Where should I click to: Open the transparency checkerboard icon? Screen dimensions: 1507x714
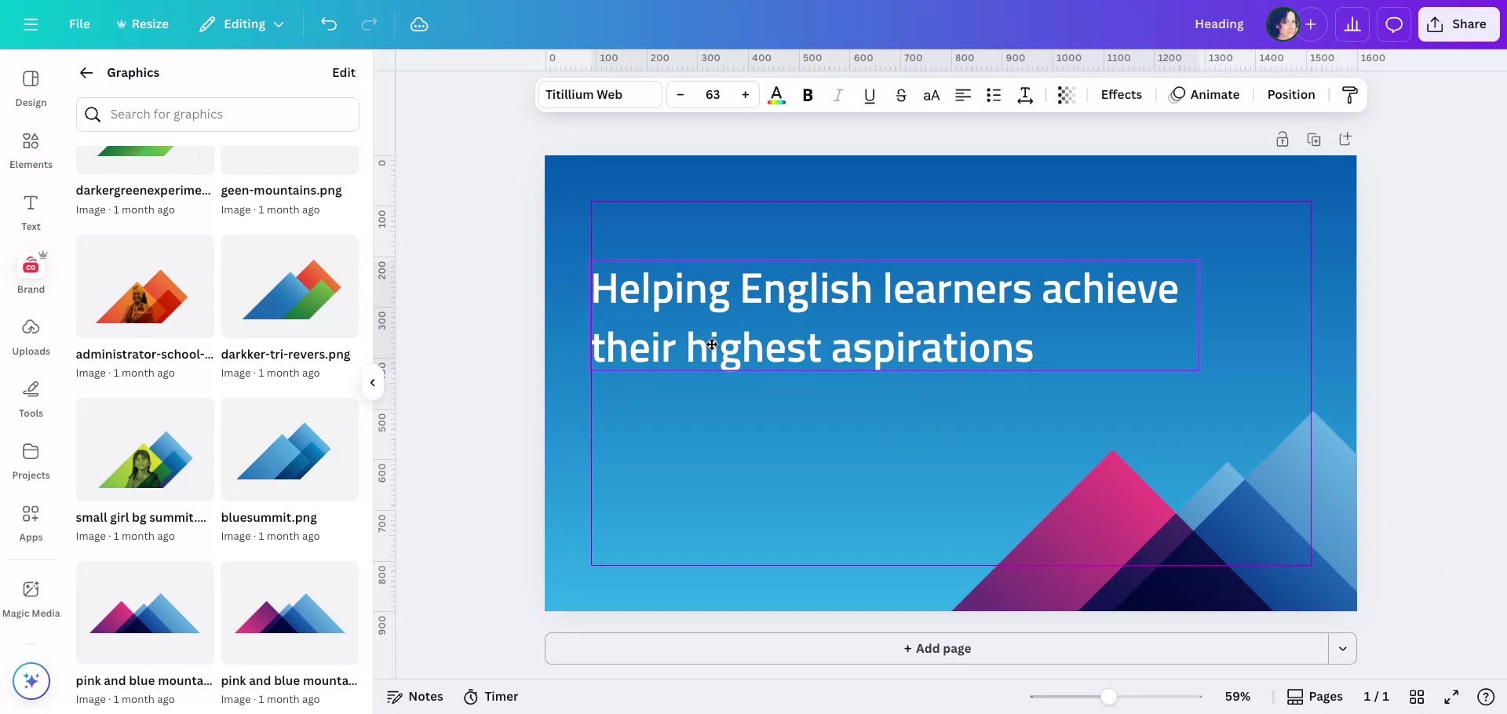tap(1065, 95)
